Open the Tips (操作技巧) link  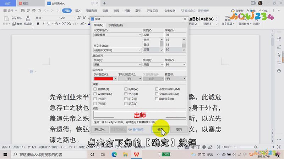136,129
